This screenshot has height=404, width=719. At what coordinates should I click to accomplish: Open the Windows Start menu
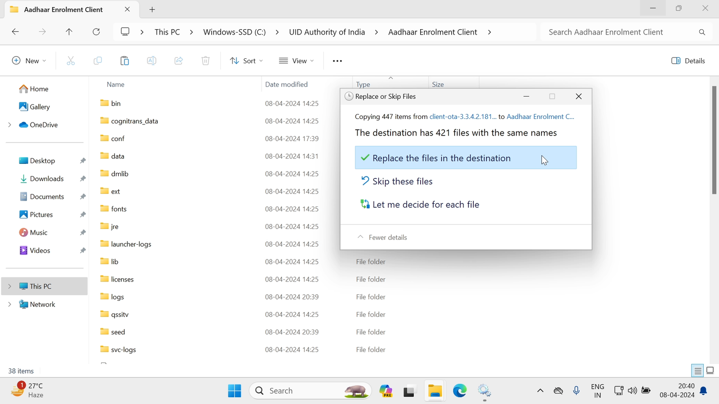click(234, 391)
